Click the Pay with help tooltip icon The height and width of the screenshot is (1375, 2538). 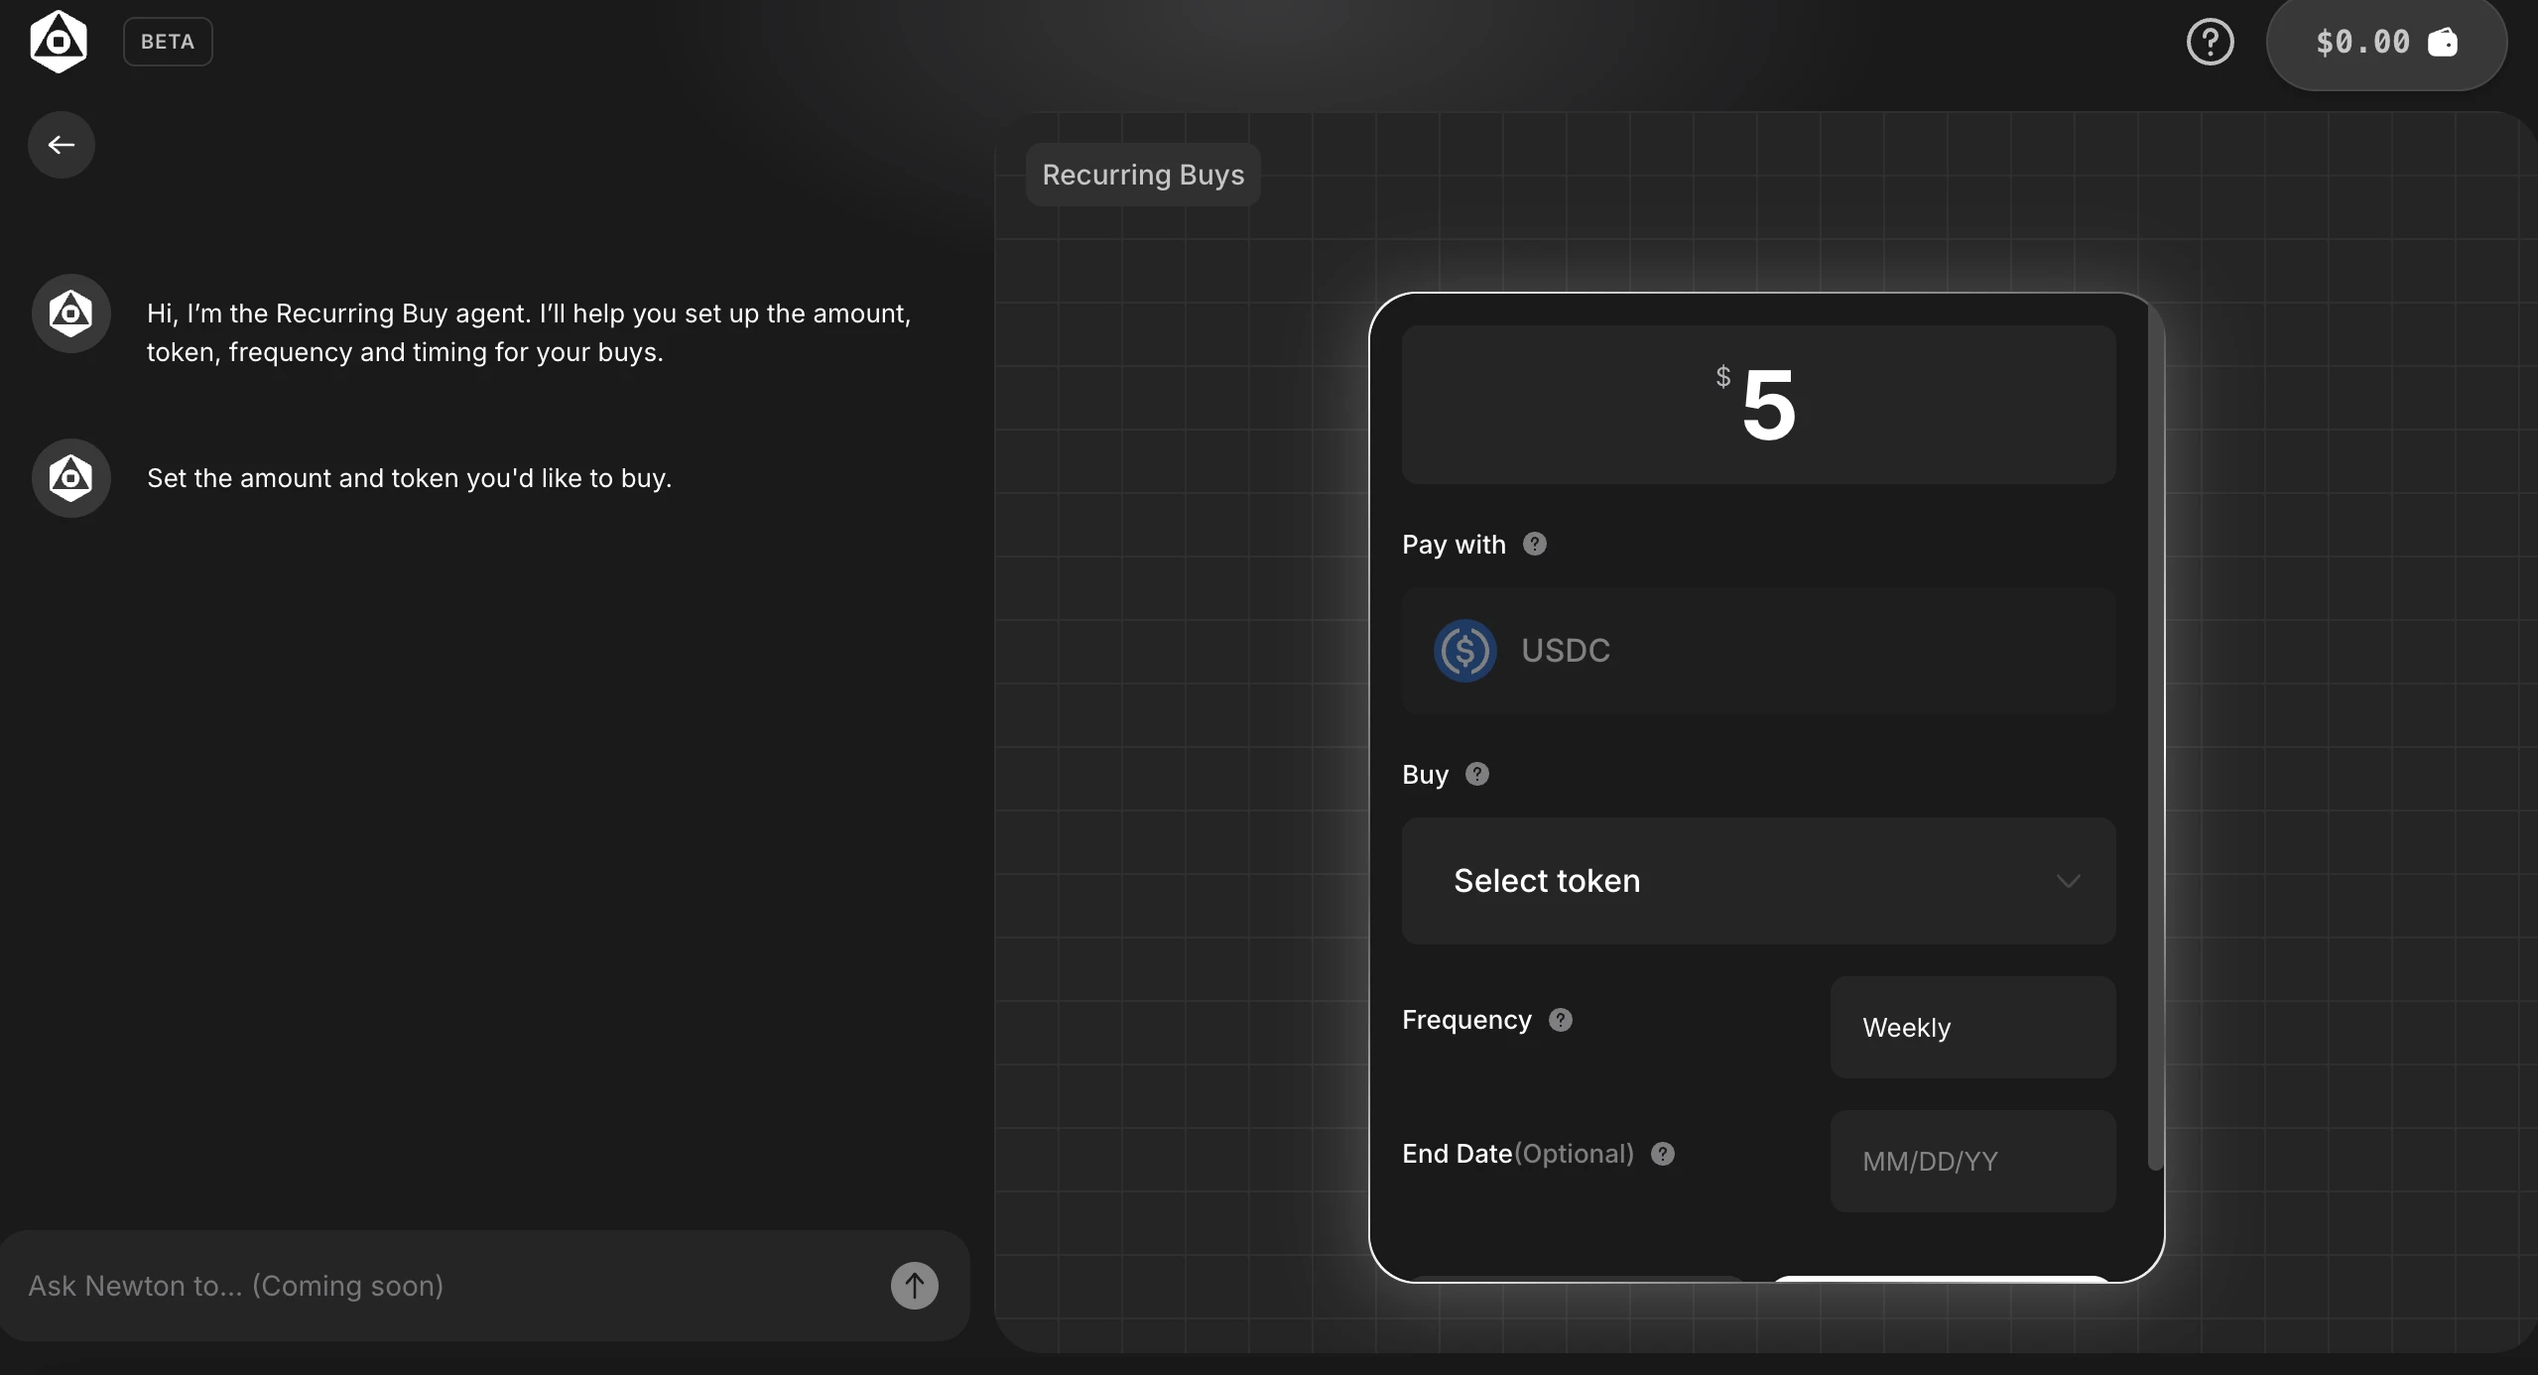tap(1534, 544)
